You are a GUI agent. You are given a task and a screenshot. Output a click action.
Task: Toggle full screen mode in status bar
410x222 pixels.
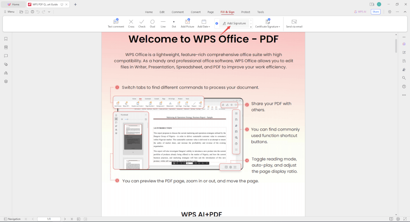point(404,219)
